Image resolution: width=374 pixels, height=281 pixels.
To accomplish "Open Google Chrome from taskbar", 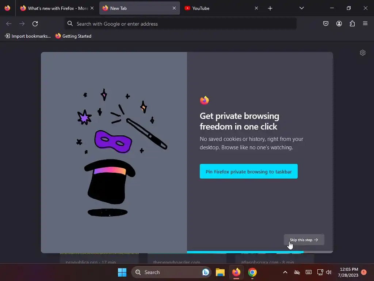I will 252,272.
